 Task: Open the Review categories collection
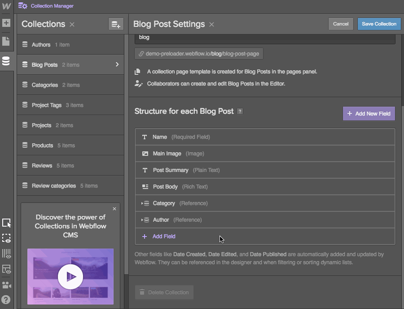[70, 185]
